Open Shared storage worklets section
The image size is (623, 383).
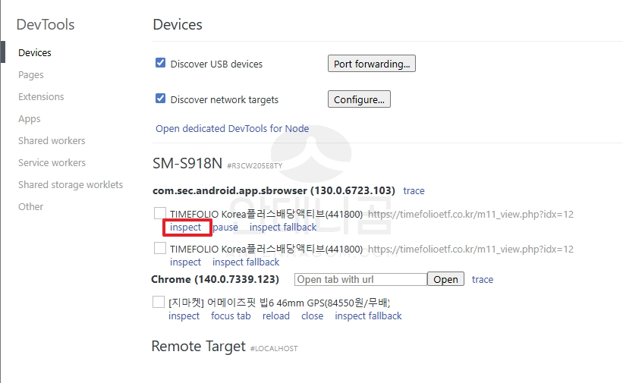click(x=71, y=185)
